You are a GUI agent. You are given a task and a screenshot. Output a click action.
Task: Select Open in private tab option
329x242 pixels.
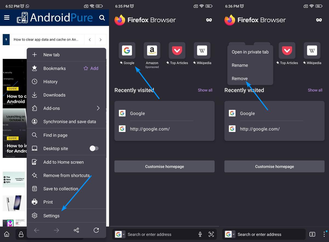[x=250, y=52]
